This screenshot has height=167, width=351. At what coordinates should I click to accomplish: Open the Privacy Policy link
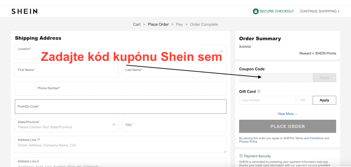[x=248, y=142]
